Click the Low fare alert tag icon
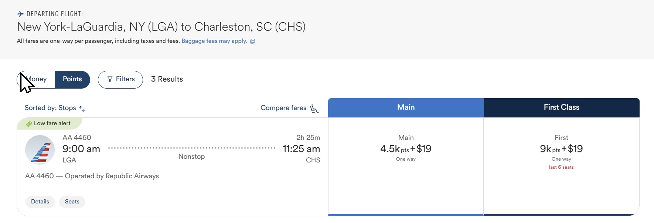The width and height of the screenshot is (654, 223). (29, 124)
